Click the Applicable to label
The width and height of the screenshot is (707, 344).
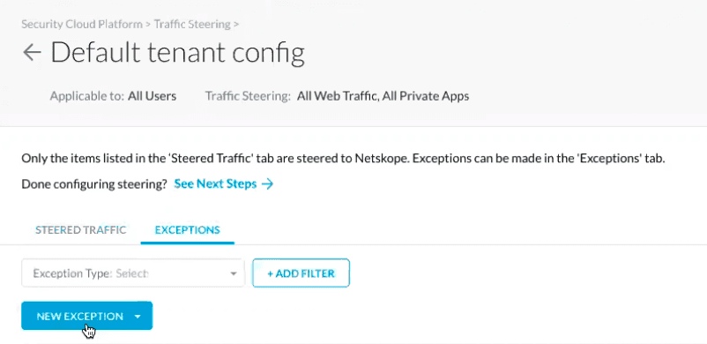point(87,96)
